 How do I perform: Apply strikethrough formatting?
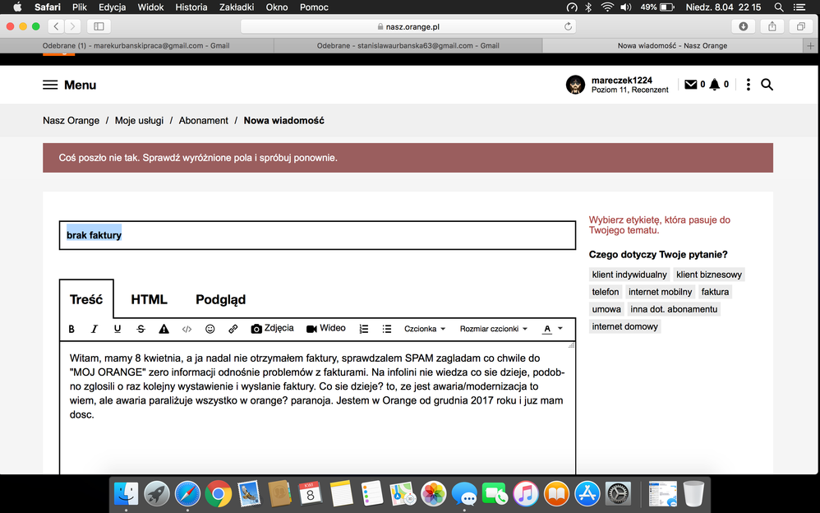tap(141, 329)
